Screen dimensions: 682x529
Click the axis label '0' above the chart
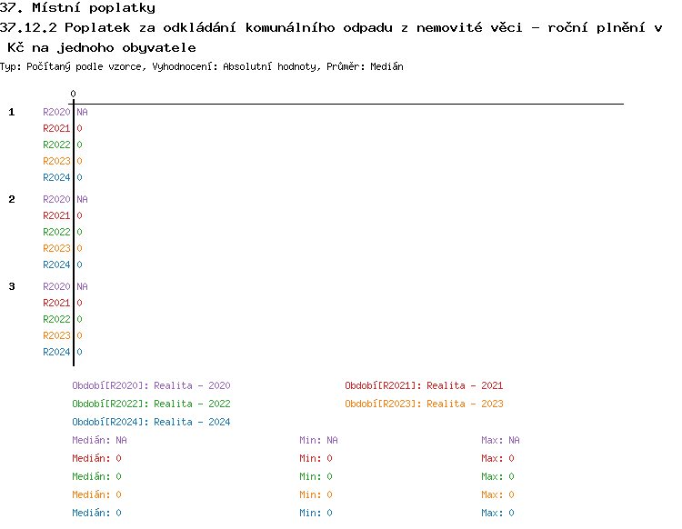click(73, 94)
